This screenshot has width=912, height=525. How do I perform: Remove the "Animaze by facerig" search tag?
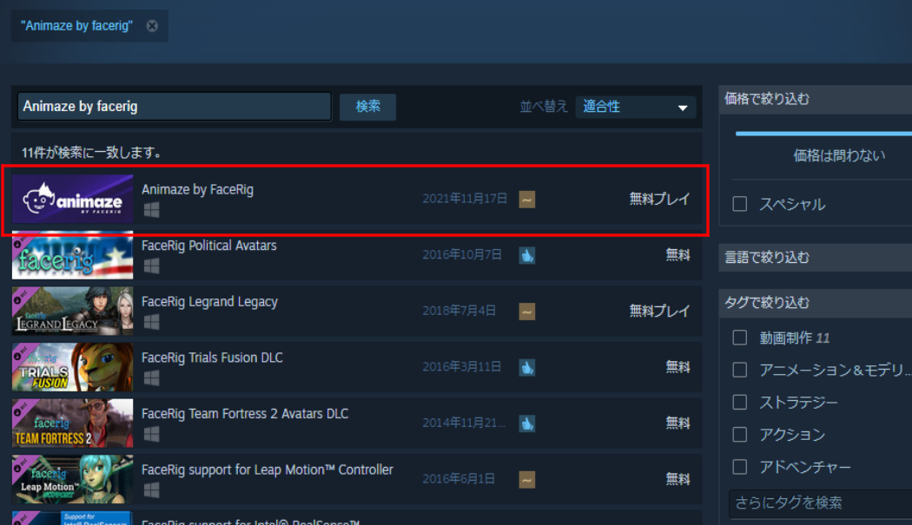click(152, 26)
